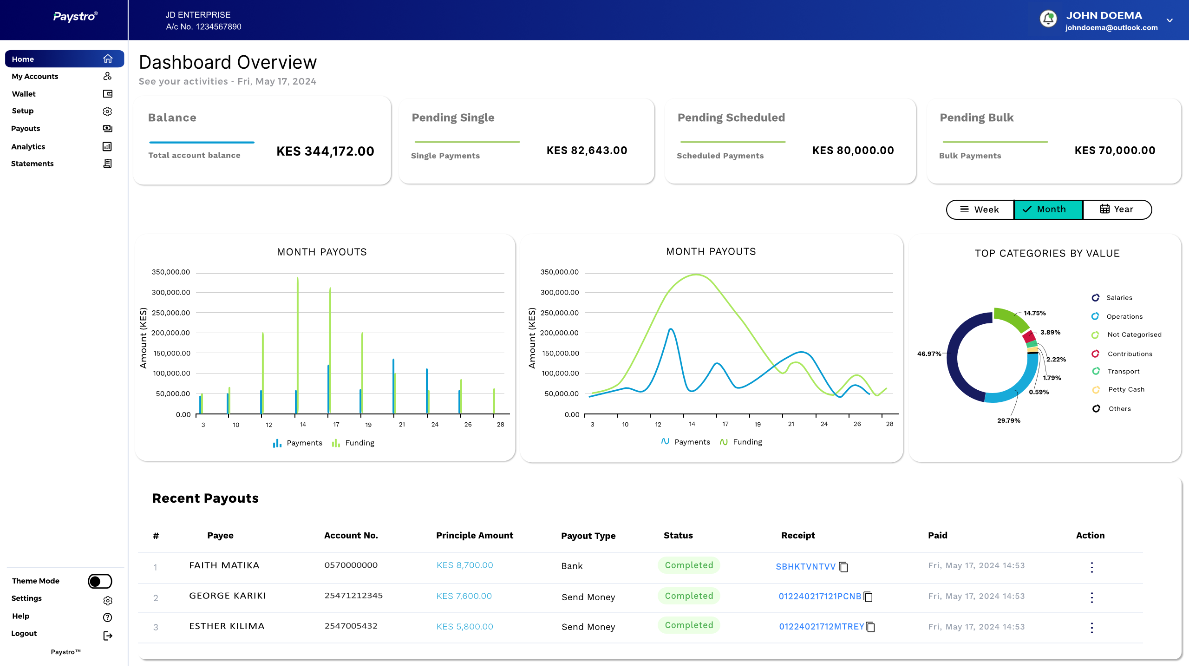Image resolution: width=1189 pixels, height=669 pixels.
Task: Copy receipt 01224021712MTREY with copy icon
Action: (870, 627)
